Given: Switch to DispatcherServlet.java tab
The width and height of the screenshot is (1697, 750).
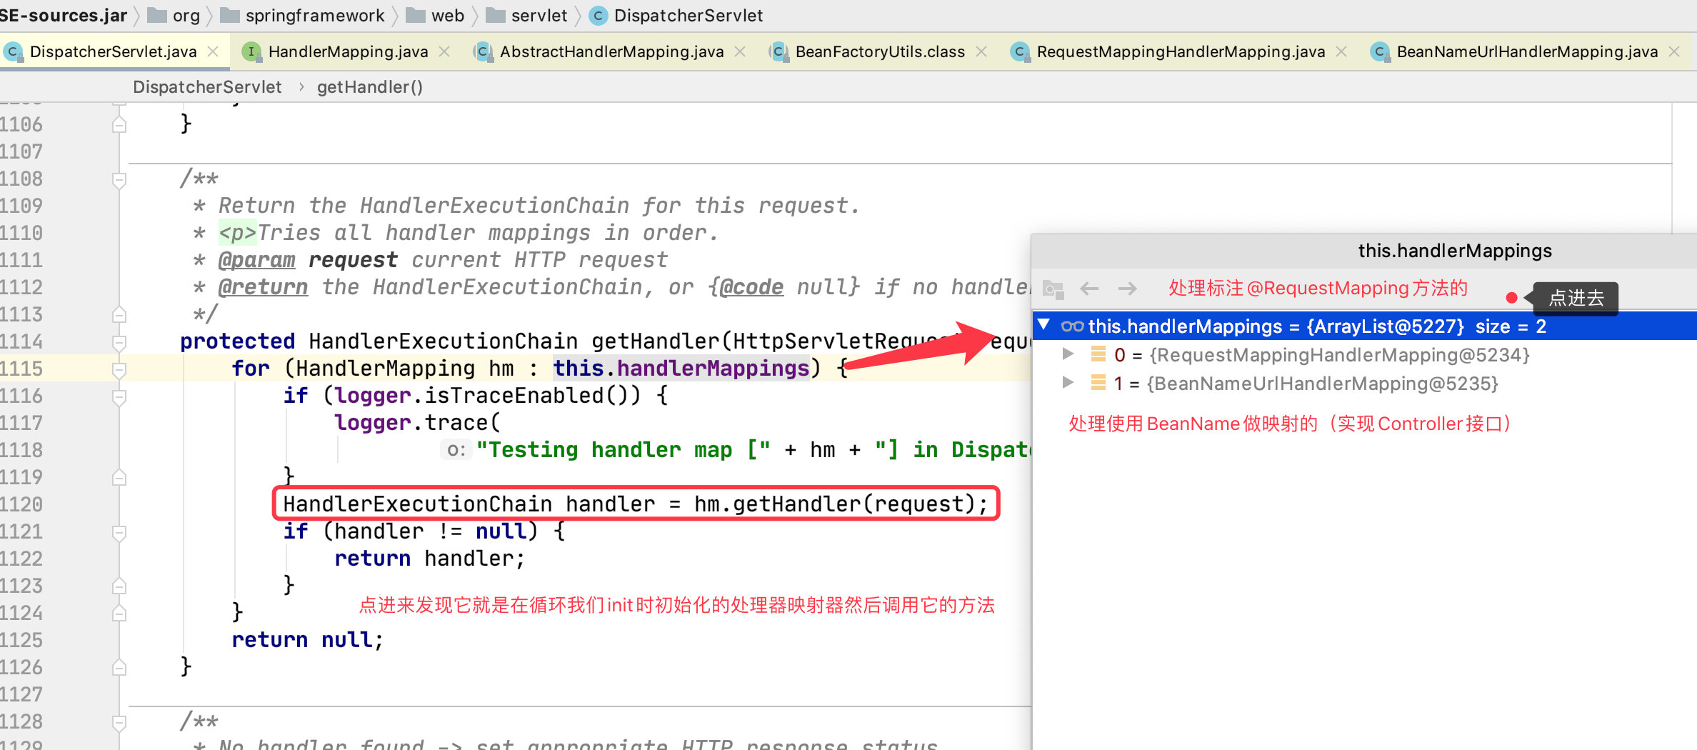Looking at the screenshot, I should pos(113,51).
